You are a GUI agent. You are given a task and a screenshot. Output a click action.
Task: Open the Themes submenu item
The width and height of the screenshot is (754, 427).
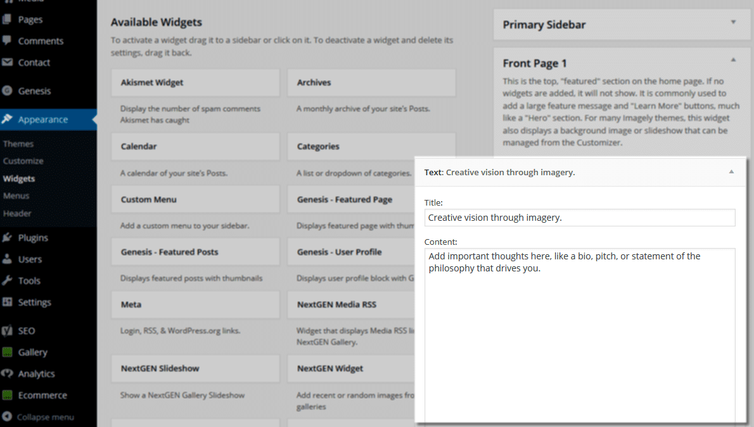(18, 144)
